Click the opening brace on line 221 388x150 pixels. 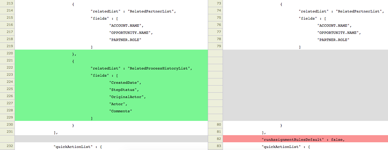(x=73, y=61)
